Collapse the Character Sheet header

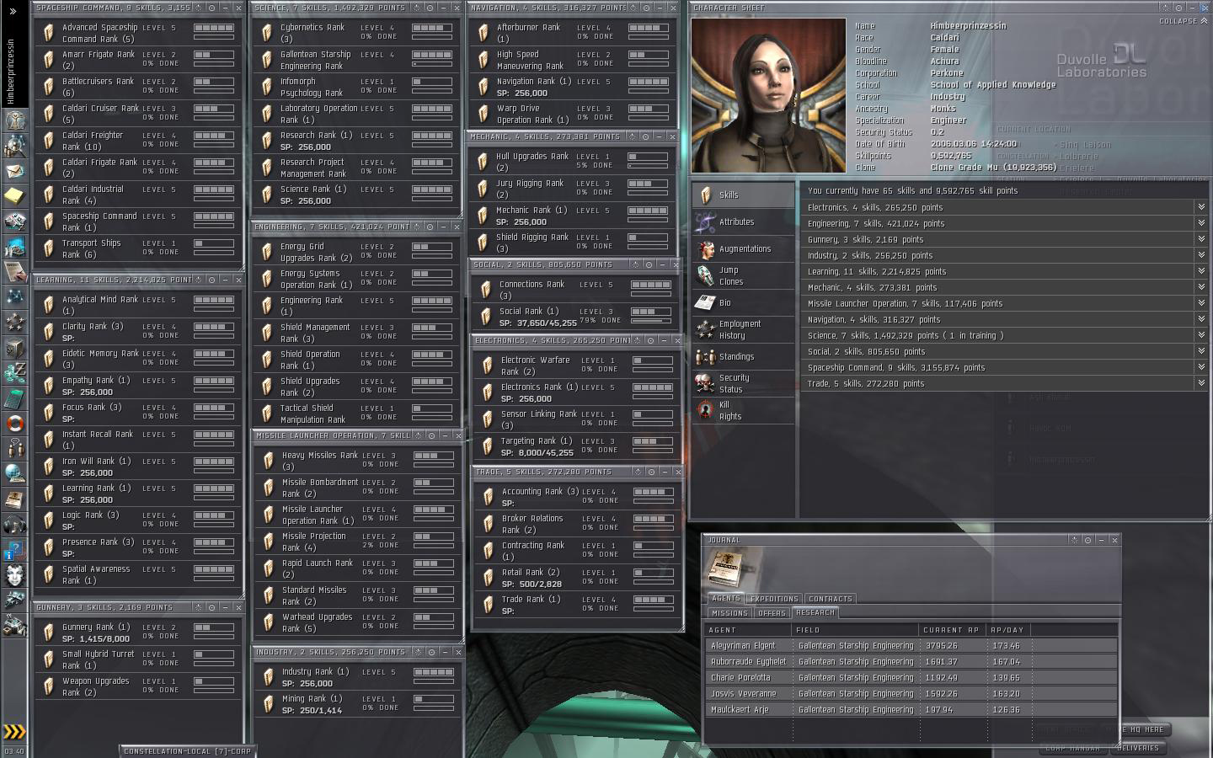coord(1182,21)
